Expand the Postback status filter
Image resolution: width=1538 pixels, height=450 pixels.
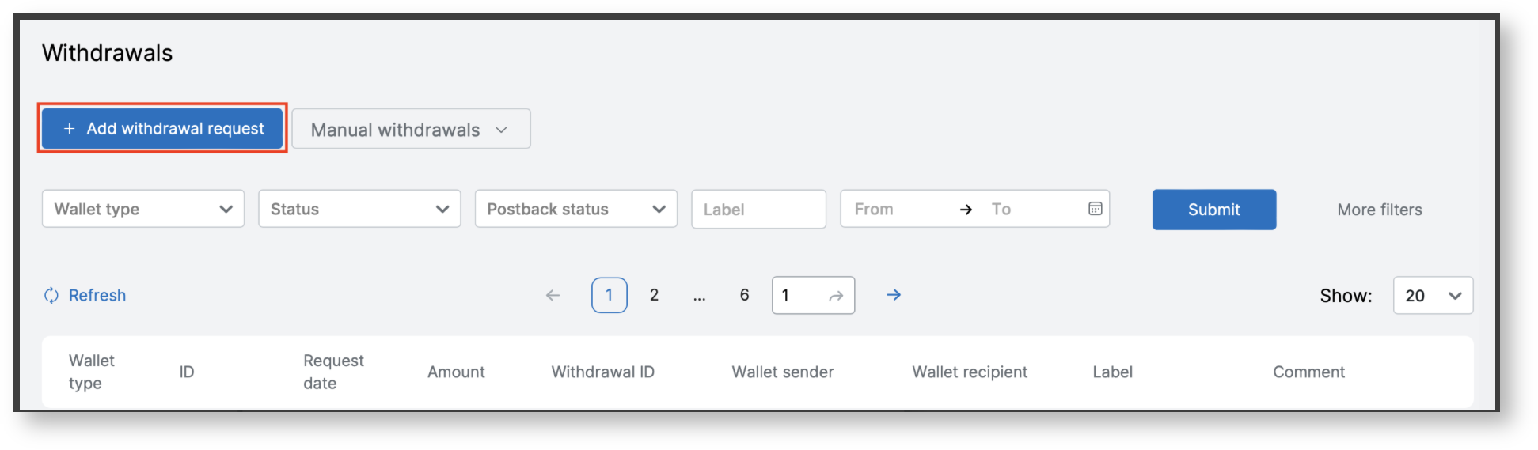575,210
